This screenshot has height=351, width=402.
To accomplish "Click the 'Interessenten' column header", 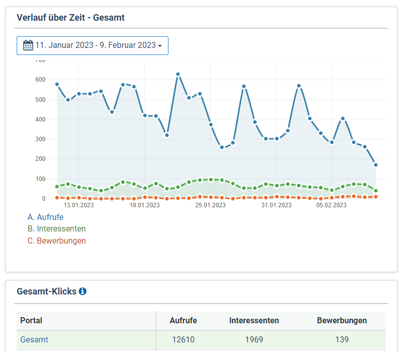I will [254, 320].
